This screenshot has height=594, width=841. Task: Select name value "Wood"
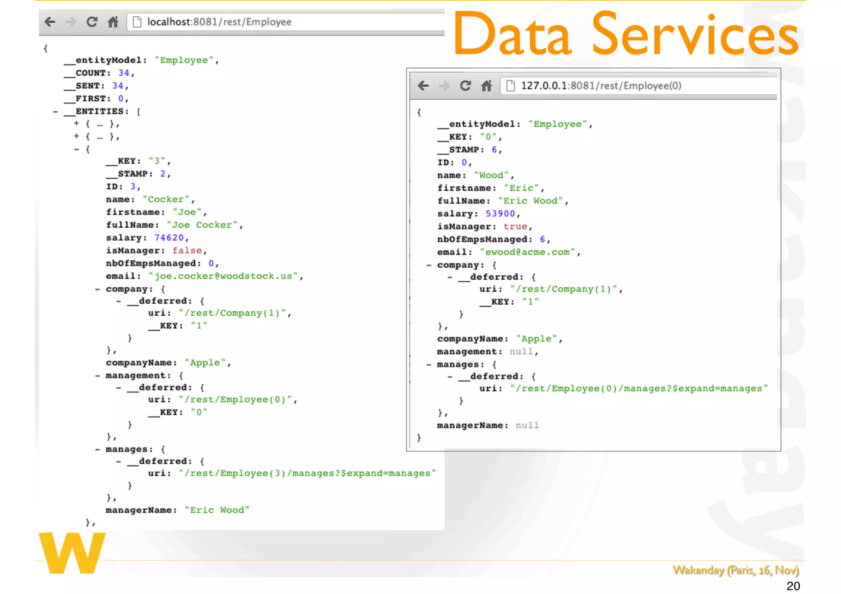[x=491, y=175]
